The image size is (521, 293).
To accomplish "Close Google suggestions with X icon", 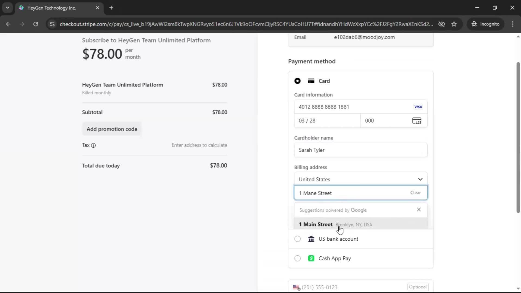I will 419,210.
